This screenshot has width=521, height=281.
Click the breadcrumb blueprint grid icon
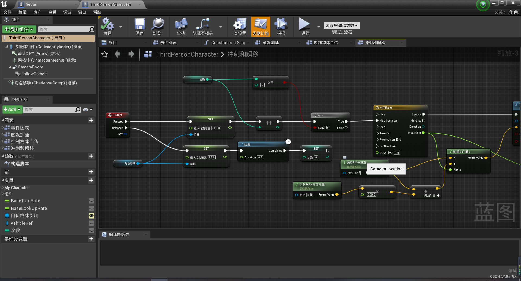point(148,54)
